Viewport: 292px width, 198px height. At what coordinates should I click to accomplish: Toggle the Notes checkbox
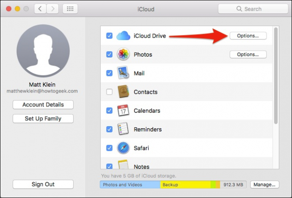click(x=109, y=166)
